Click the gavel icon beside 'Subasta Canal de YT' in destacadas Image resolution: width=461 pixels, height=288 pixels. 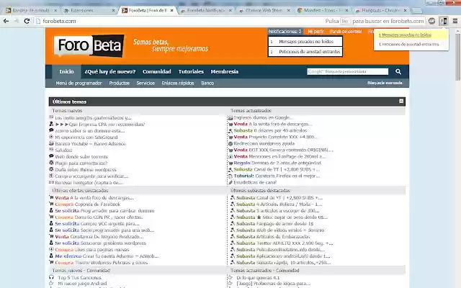click(x=232, y=197)
